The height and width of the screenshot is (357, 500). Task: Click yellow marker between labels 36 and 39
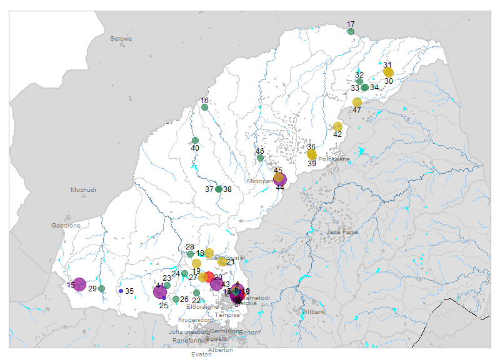(312, 155)
